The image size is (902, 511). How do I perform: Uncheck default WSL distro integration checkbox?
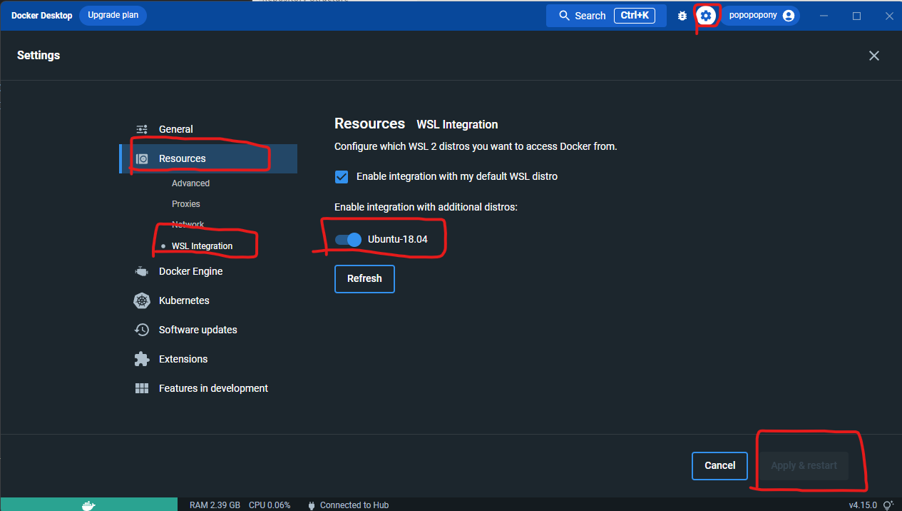click(342, 176)
